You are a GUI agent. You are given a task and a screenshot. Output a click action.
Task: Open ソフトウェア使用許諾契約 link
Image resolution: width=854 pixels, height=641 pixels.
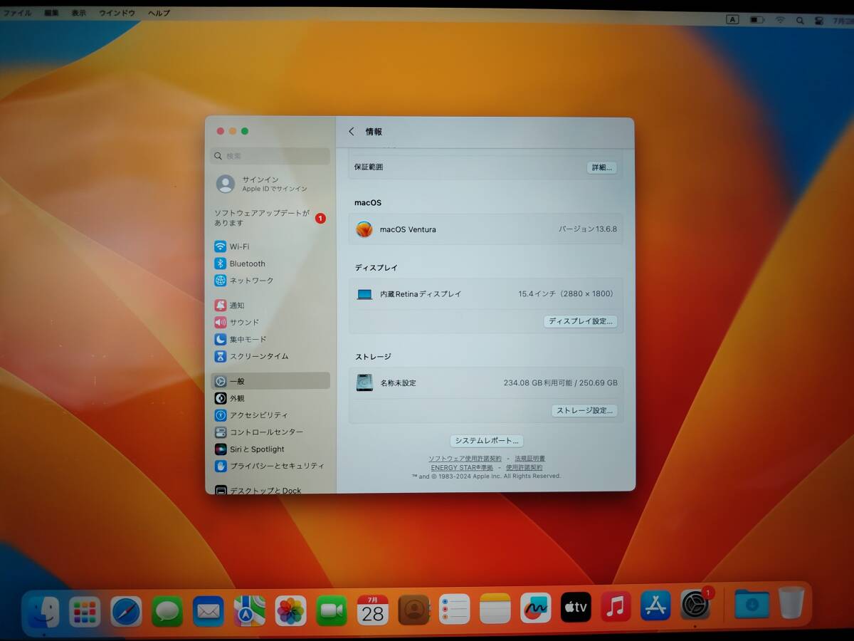[465, 459]
